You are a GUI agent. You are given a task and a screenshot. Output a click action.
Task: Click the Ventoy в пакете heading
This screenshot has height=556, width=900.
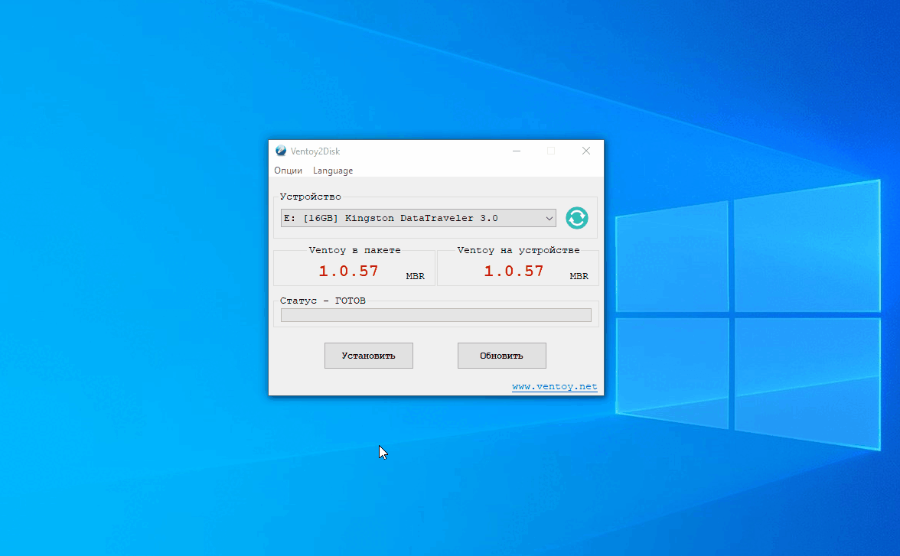click(x=355, y=250)
